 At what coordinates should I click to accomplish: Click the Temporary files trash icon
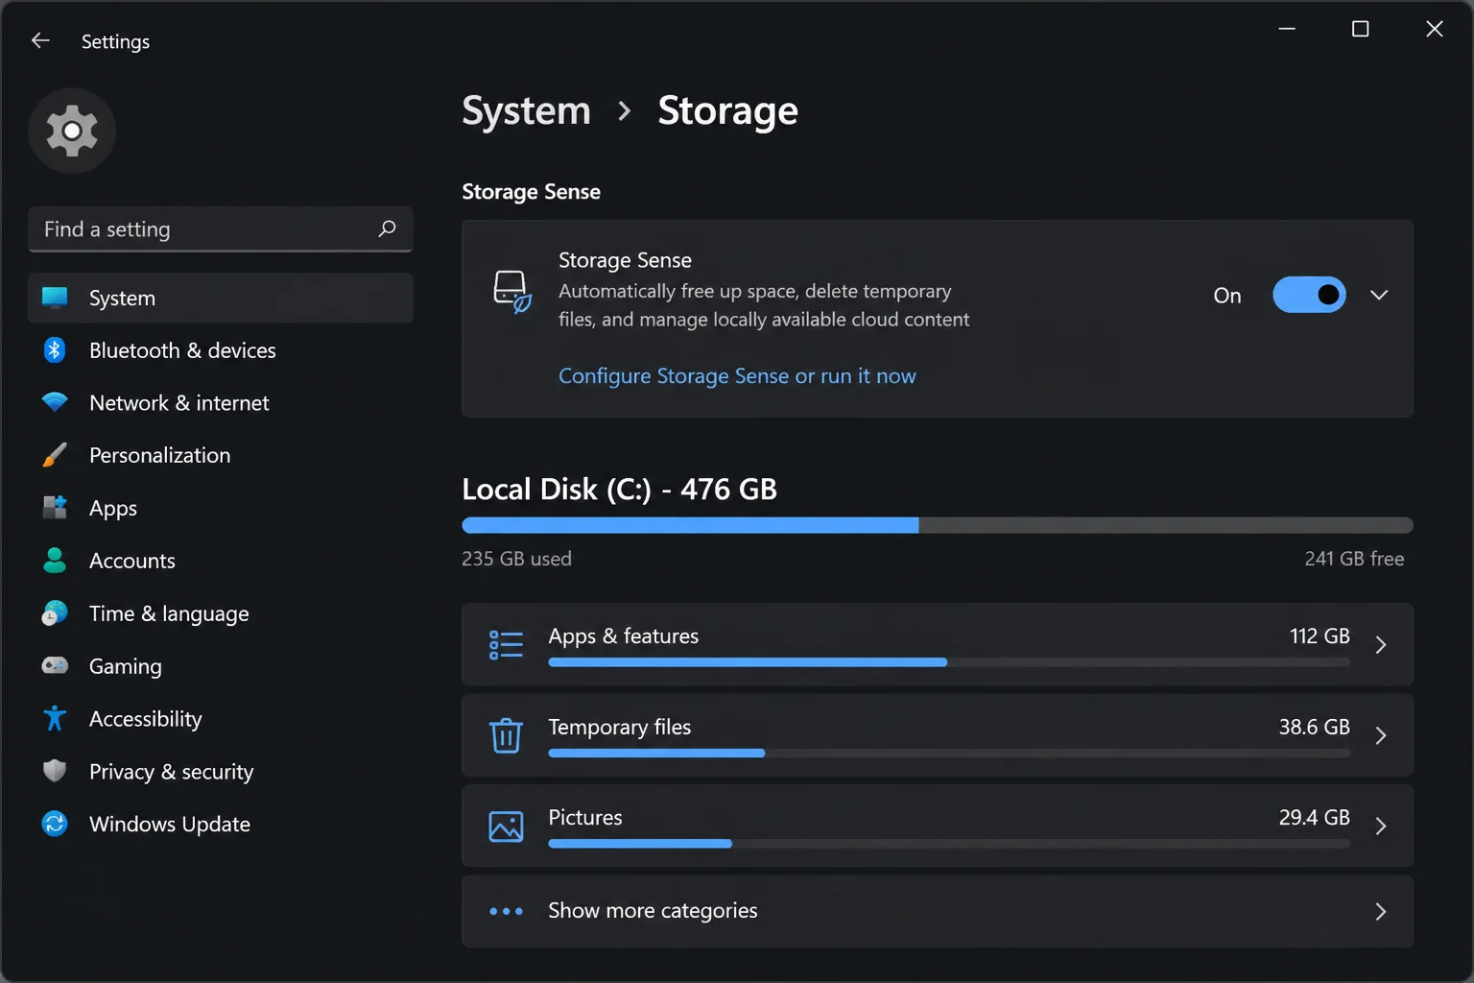pyautogui.click(x=506, y=735)
